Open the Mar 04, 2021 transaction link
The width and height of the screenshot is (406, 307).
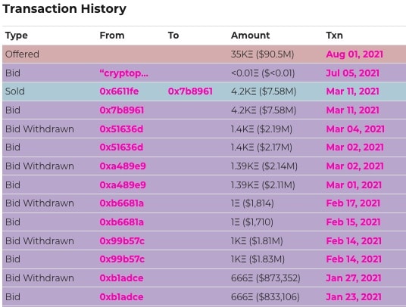click(x=355, y=129)
